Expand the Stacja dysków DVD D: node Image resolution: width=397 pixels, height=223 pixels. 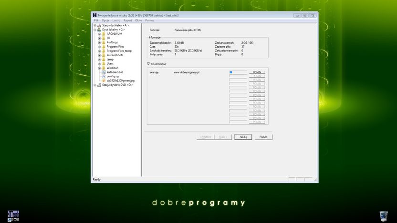pyautogui.click(x=95, y=85)
